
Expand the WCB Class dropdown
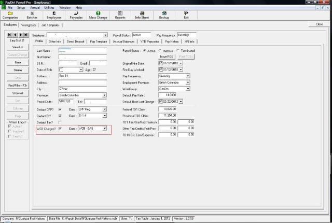pos(104,128)
